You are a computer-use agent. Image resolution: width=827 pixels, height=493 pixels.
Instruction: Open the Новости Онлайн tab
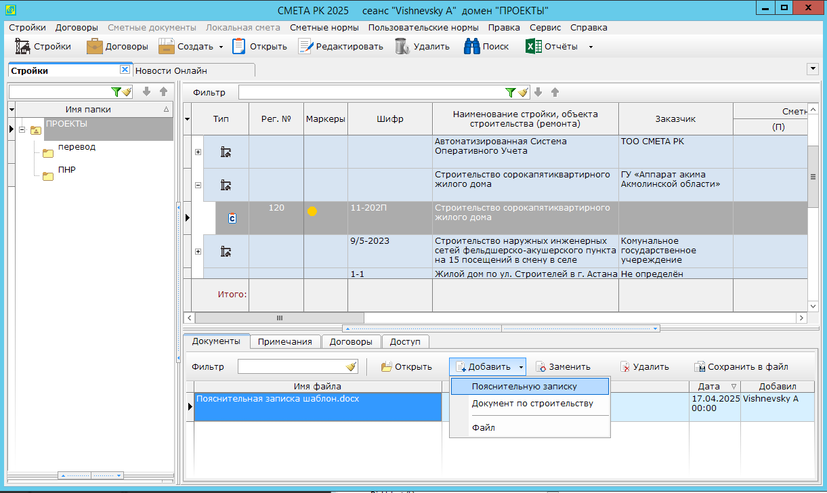coord(171,70)
